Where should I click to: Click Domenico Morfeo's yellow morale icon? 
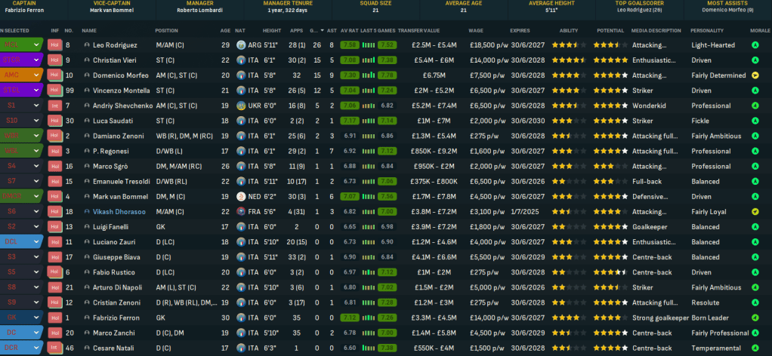[755, 75]
